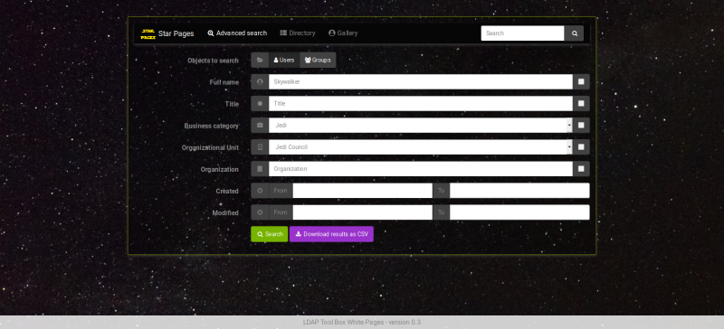Click the briefcase icon for Business category
This screenshot has height=329, width=724.
260,125
